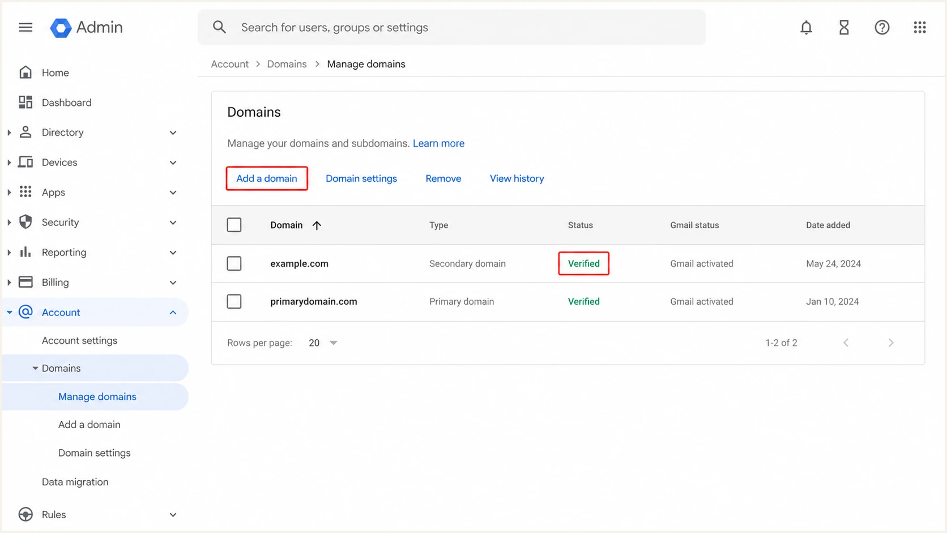Expand the Directory section chevron
The width and height of the screenshot is (947, 533).
[x=173, y=133]
